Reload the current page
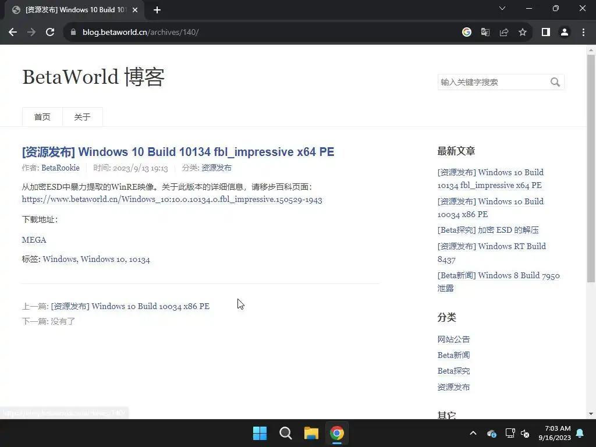 (x=50, y=33)
